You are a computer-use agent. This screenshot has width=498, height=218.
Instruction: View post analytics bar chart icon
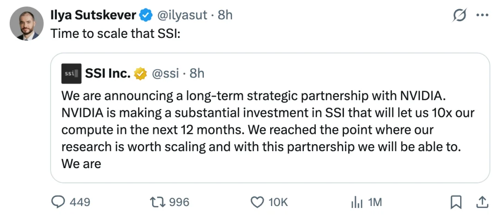356,202
